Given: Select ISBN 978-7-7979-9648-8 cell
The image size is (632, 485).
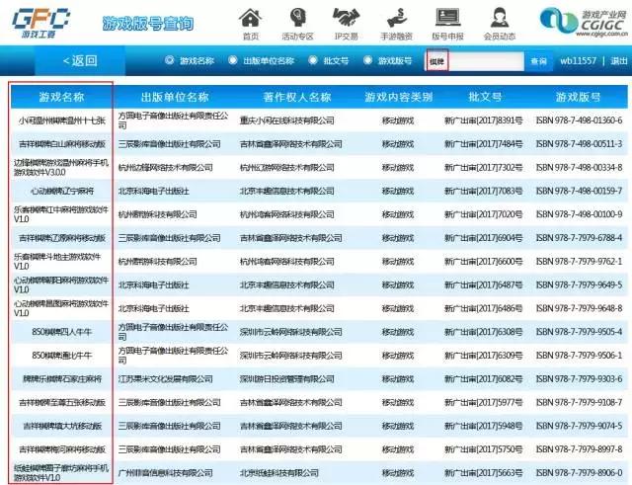Looking at the screenshot, I should pyautogui.click(x=579, y=308).
